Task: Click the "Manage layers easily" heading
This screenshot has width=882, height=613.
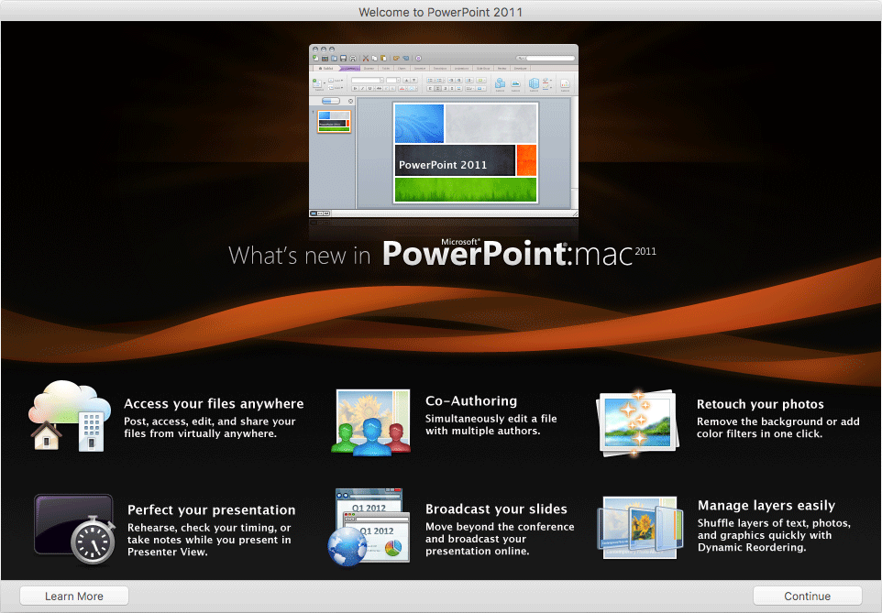Action: (766, 506)
